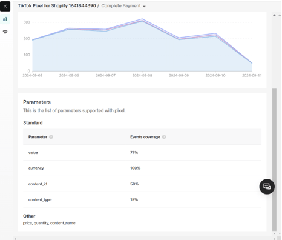
Task: Open the chart overview sidebar icon
Action: [5, 19]
